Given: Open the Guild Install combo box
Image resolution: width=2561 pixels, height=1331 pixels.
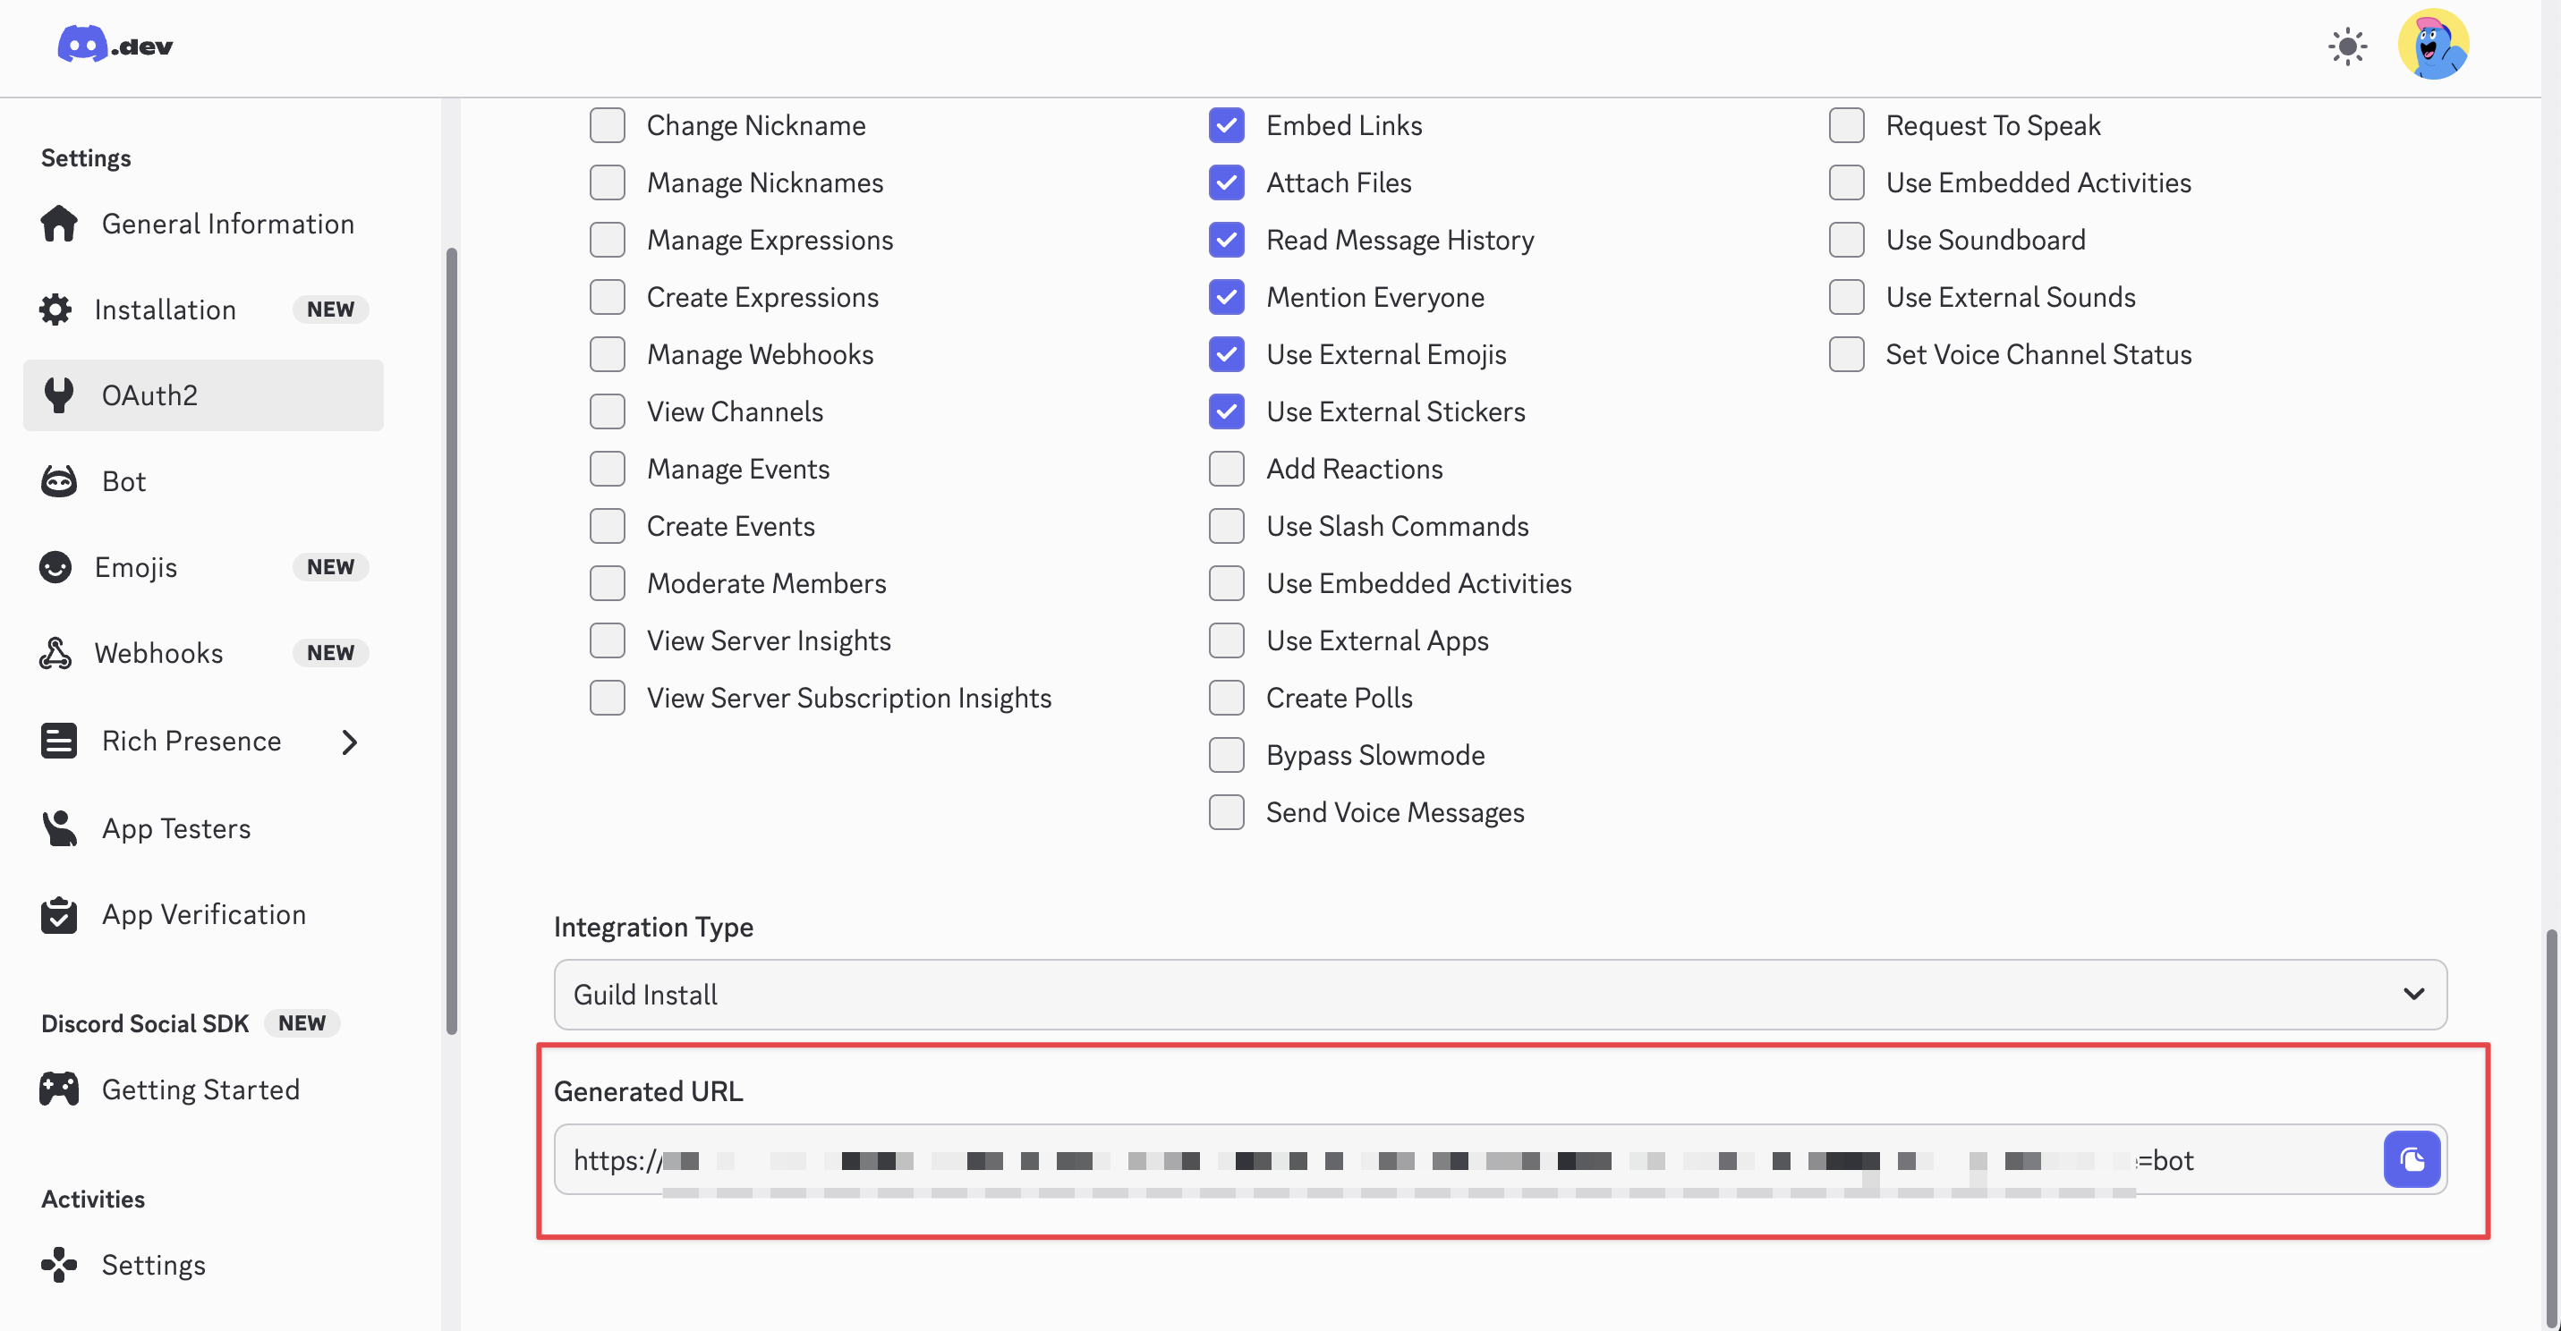Looking at the screenshot, I should (x=1501, y=994).
